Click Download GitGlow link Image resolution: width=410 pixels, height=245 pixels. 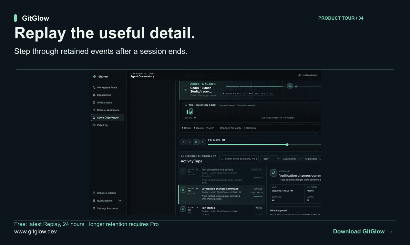click(363, 231)
